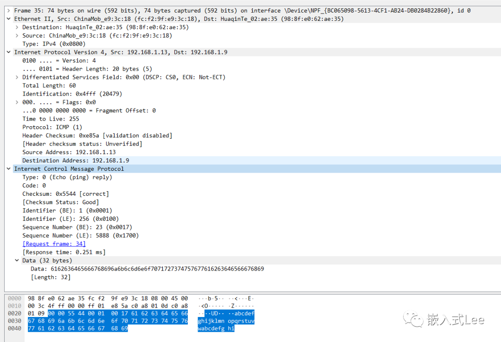This screenshot has width=501, height=342.
Task: Expand the Flags: 0x0 row
Action: 17,102
